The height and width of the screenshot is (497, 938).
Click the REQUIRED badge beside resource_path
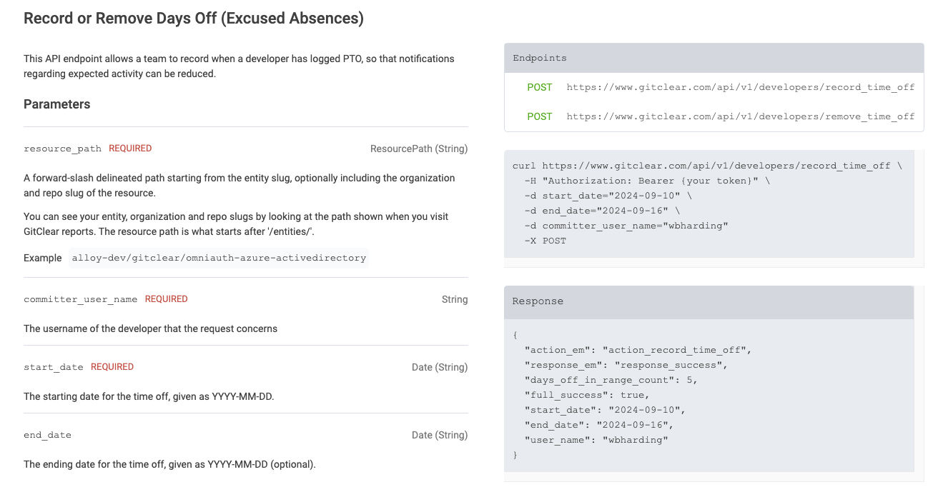pos(130,149)
